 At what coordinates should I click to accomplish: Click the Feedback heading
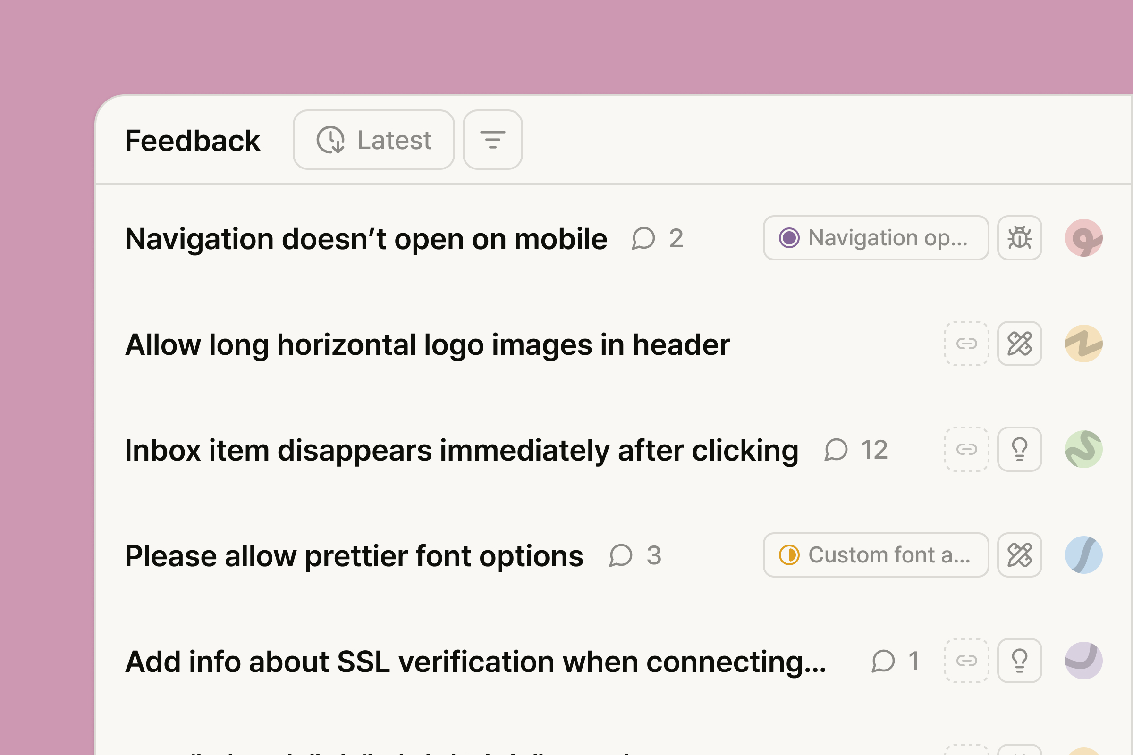[x=192, y=141]
